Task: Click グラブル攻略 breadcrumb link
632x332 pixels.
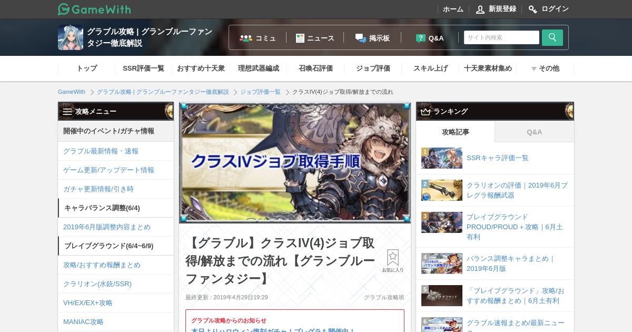Action: (163, 92)
